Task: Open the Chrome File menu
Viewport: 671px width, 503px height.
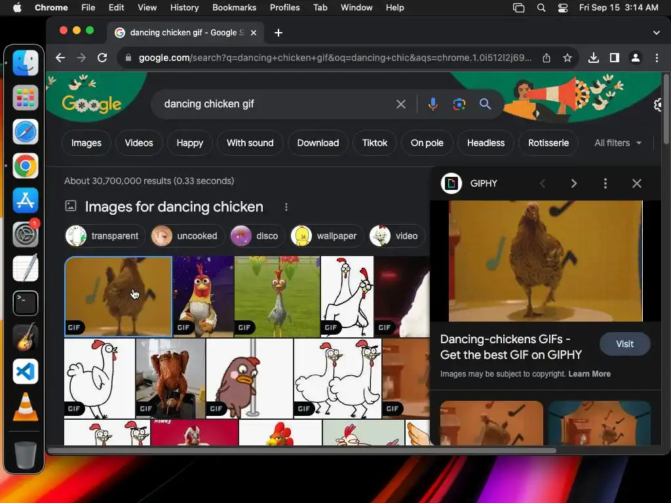Action: click(x=88, y=8)
